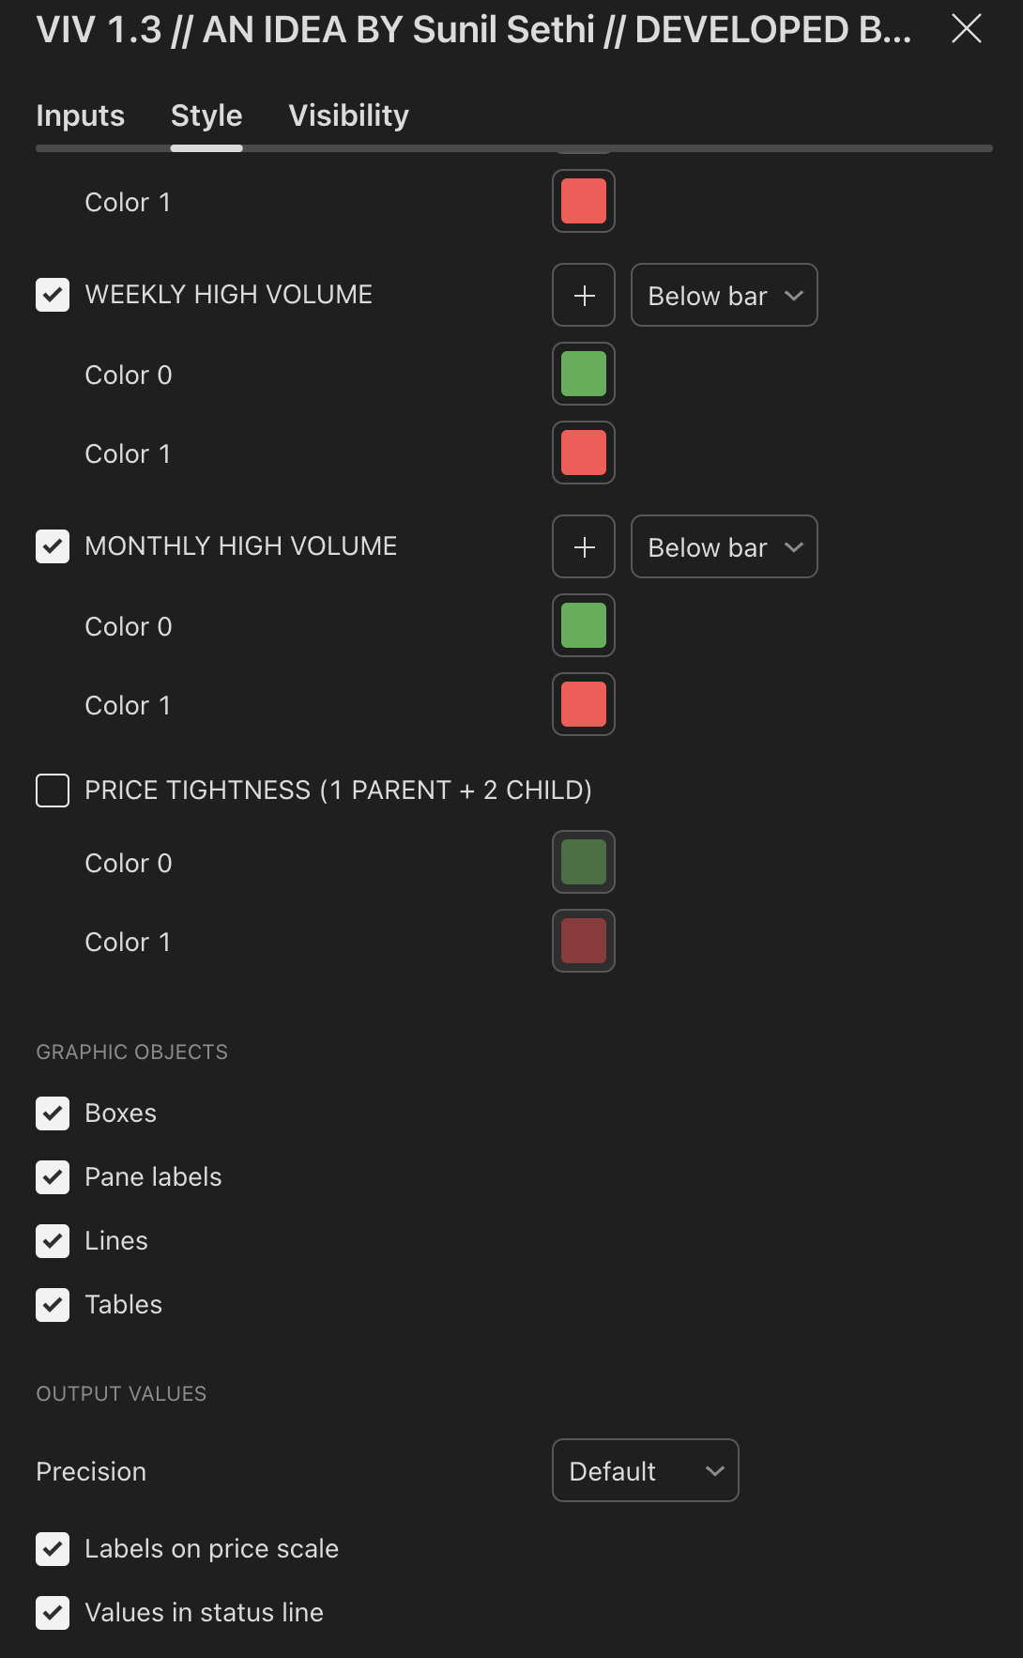The width and height of the screenshot is (1023, 1658).
Task: Pick WEEKLY HIGH VOLUME Color 0 green swatch
Action: click(584, 375)
